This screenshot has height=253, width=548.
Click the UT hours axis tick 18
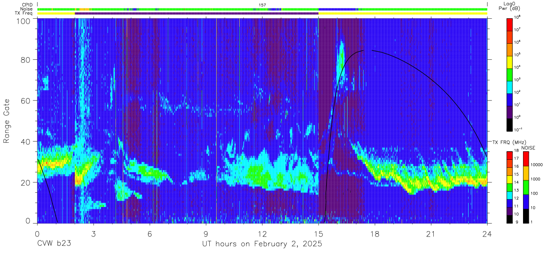point(374,234)
